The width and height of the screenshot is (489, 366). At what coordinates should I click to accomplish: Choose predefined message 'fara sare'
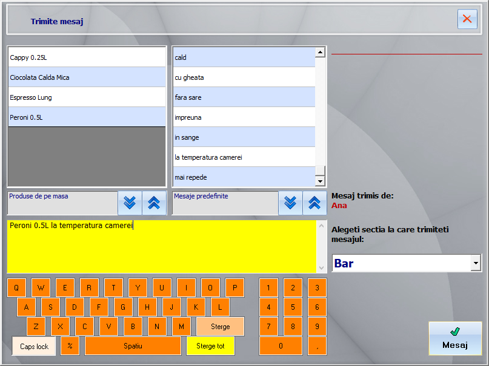[x=244, y=97]
